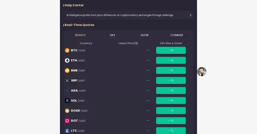Click the BTC 24h change green button
The height and width of the screenshot is (134, 257).
[171, 50]
